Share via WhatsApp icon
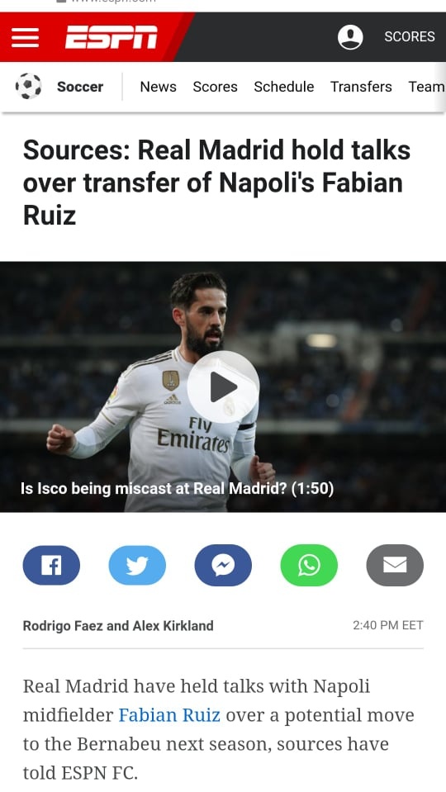 (x=309, y=565)
